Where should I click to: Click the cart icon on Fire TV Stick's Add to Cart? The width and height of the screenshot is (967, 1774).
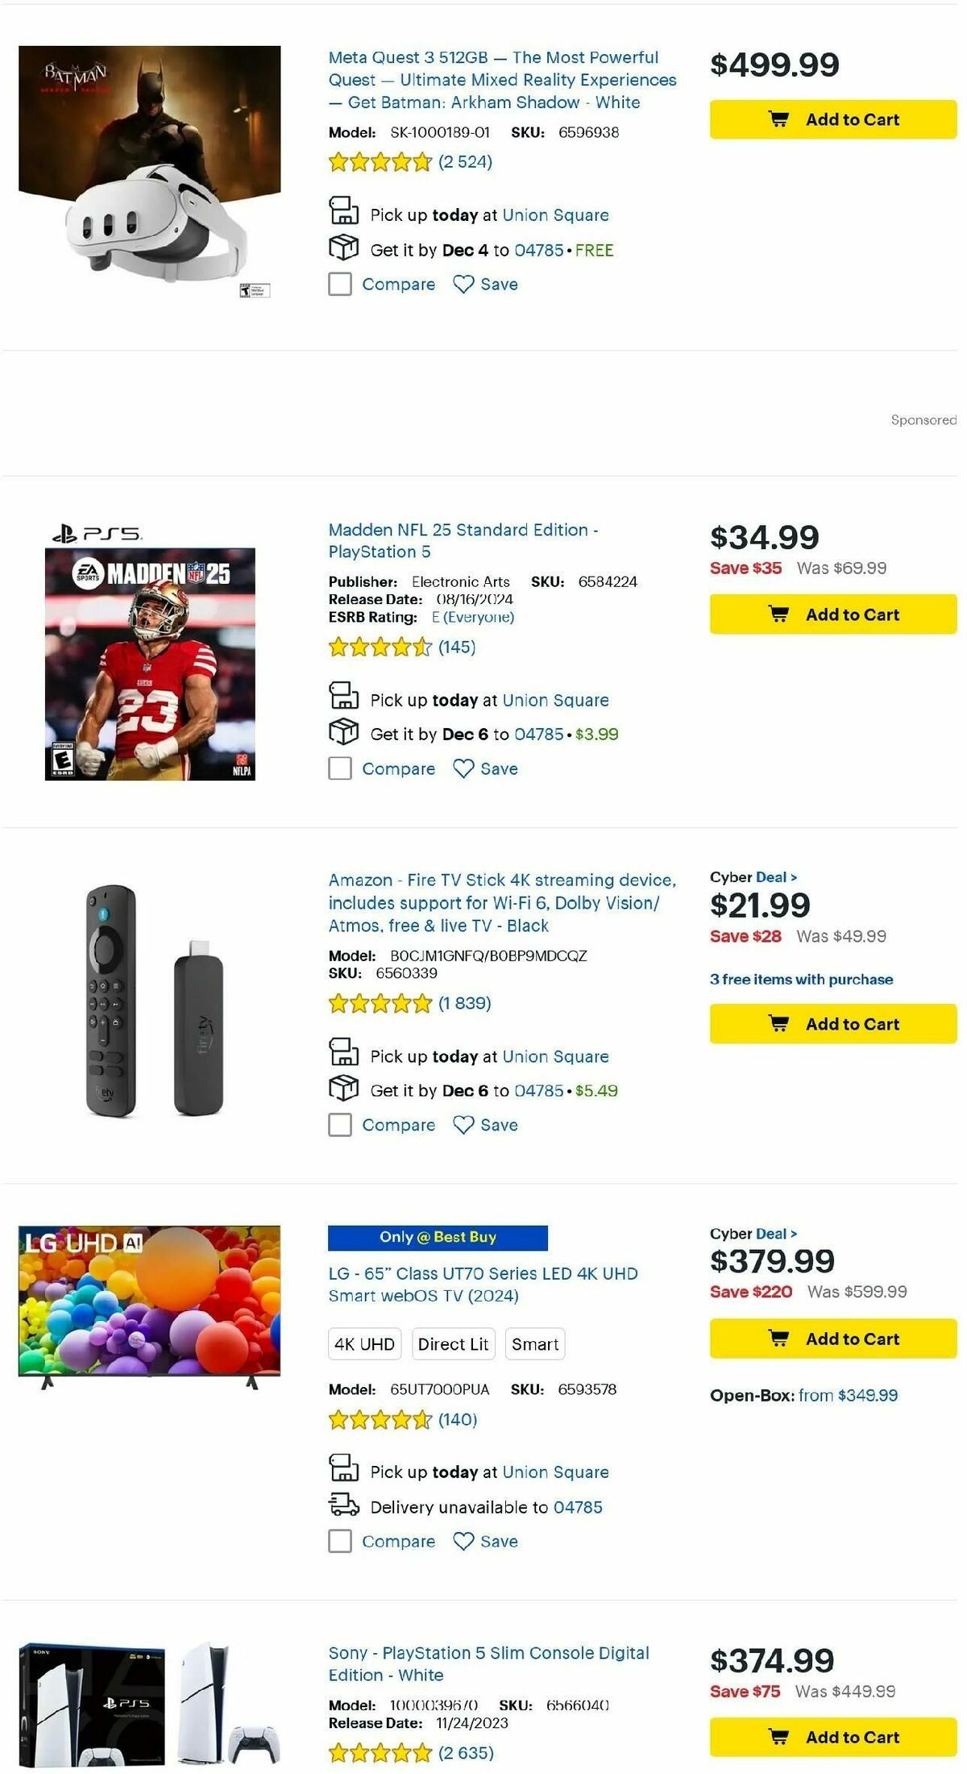point(780,1024)
